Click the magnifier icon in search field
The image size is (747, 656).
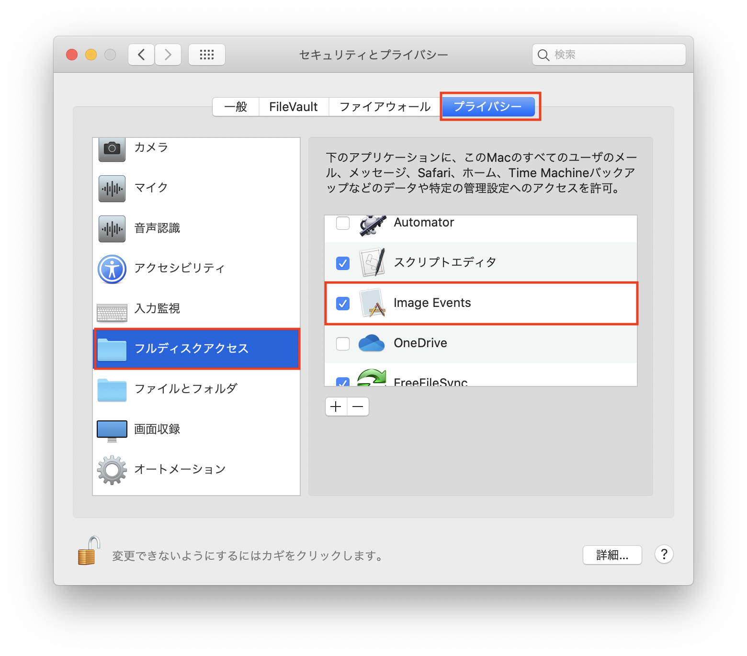click(543, 55)
